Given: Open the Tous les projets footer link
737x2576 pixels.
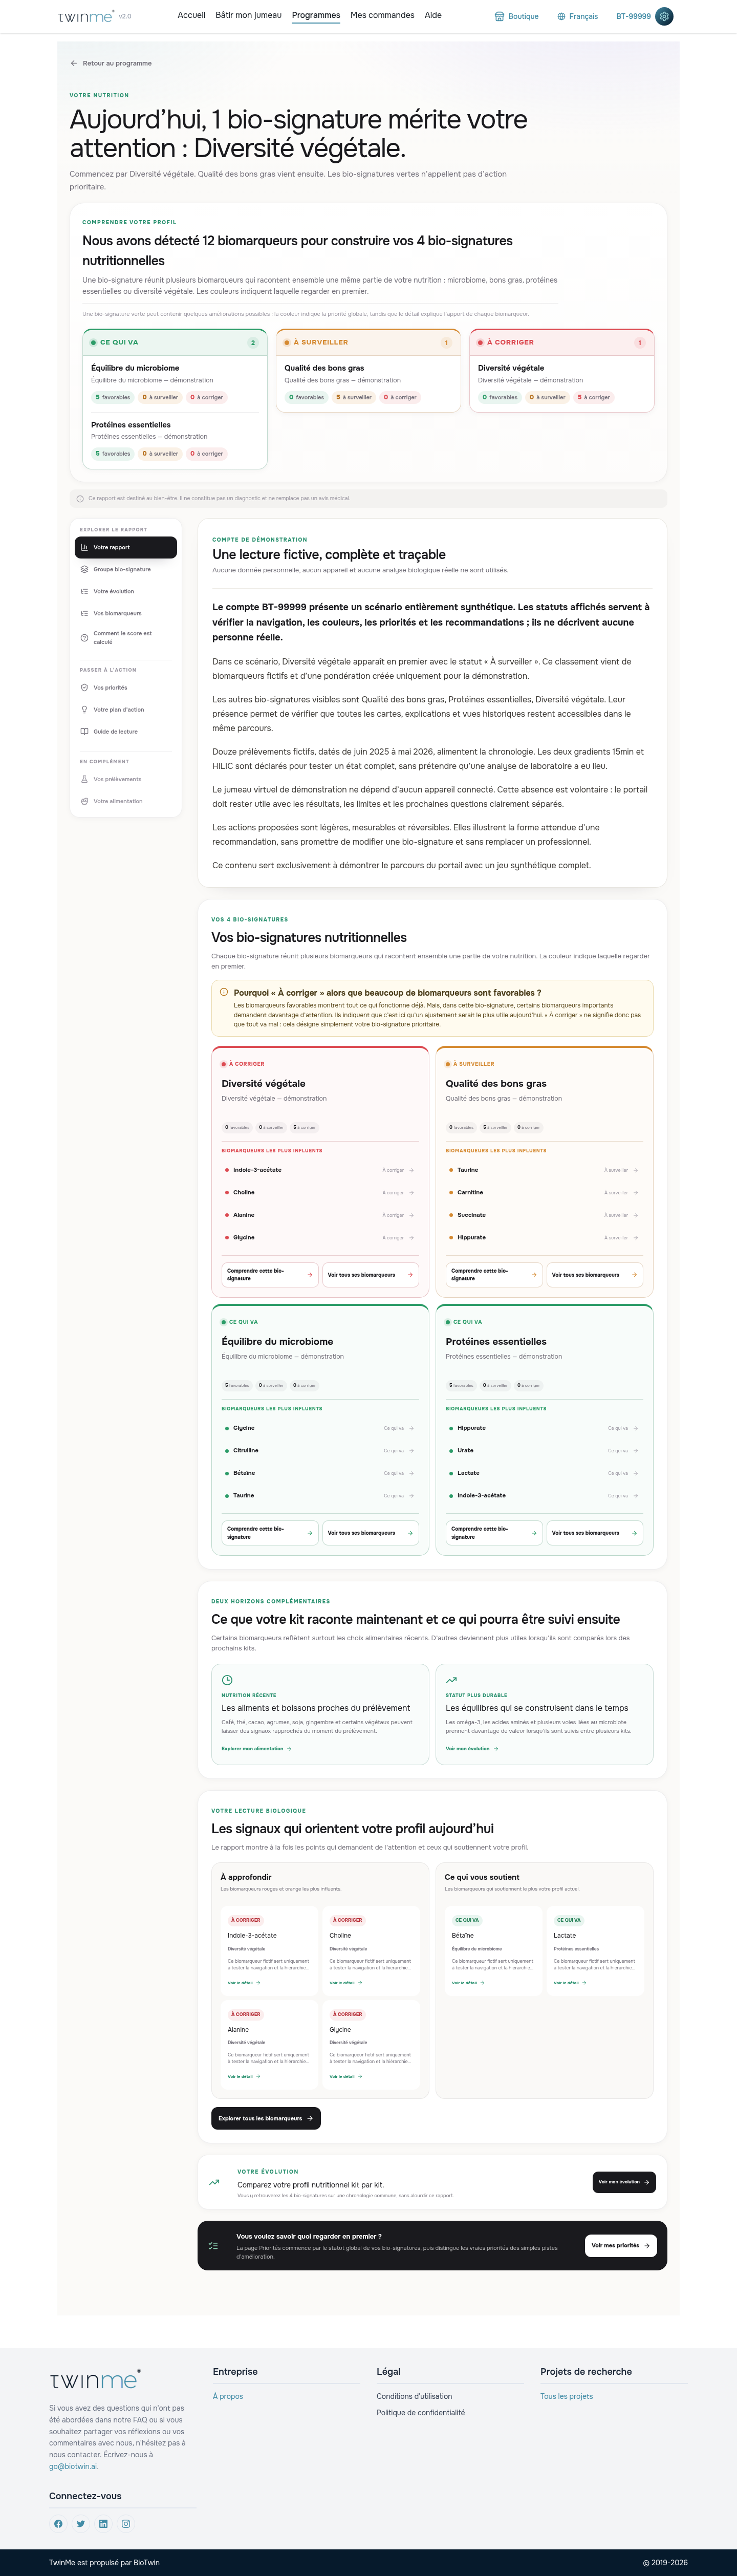Looking at the screenshot, I should point(566,2396).
